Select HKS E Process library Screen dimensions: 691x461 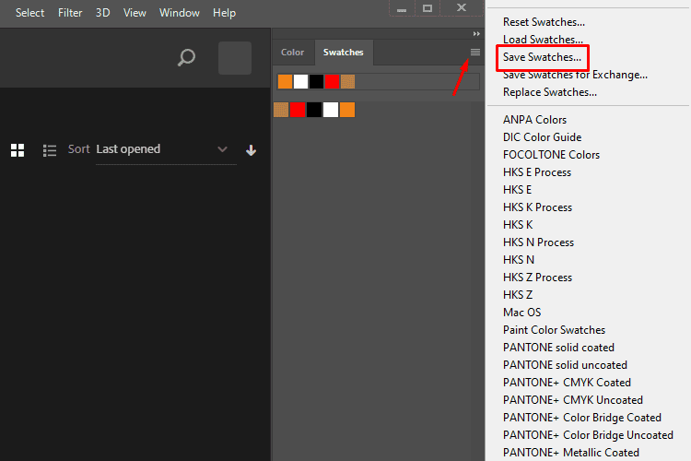pos(537,172)
